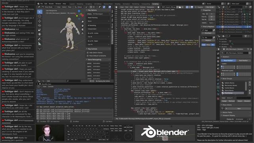Click the Deform Bones group icon
This screenshot has width=254, height=143.
coord(223,83)
